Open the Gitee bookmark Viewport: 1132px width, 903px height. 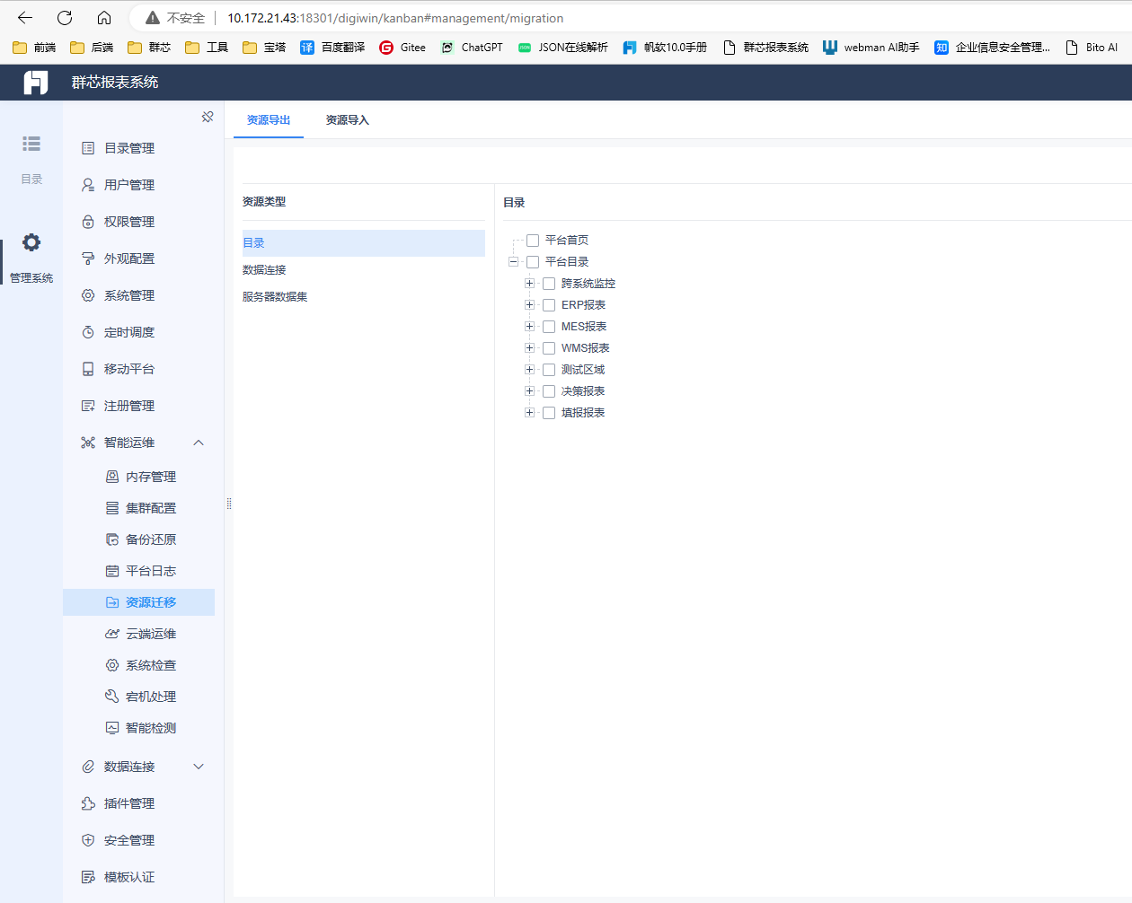click(x=402, y=48)
